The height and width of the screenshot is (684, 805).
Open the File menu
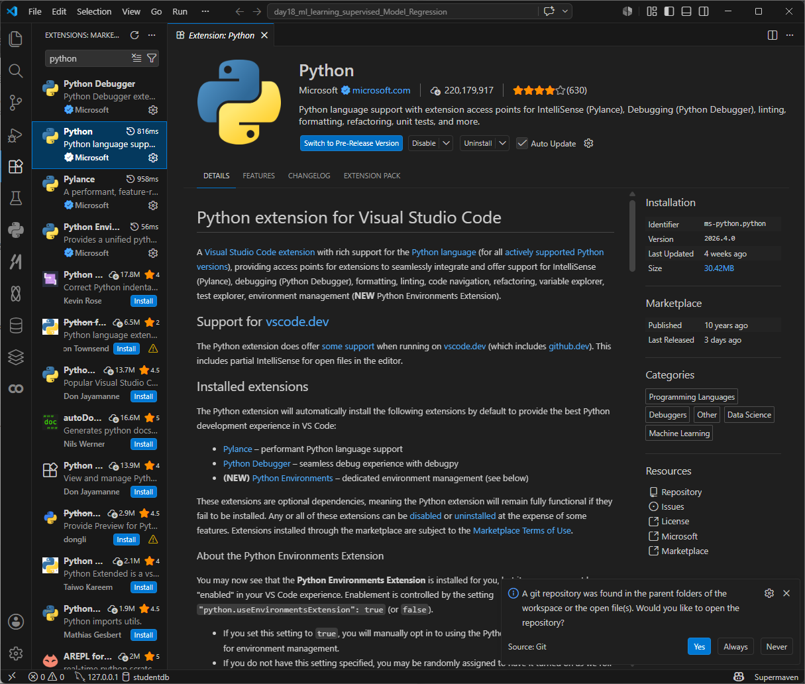[x=35, y=11]
